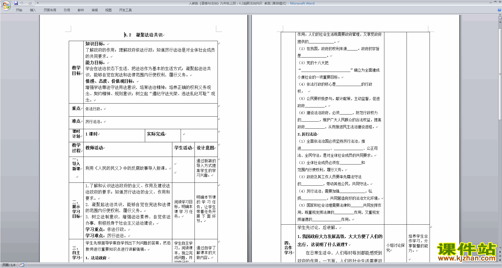Open Microsoft Word Help icon
The image size is (502, 268).
coord(499,10)
